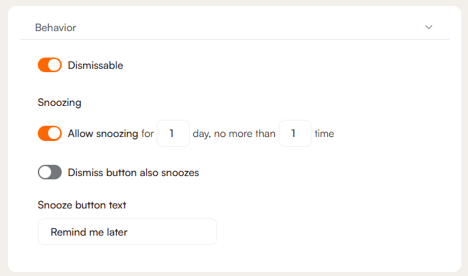
Task: Click the Dismiss button also snoozes label
Action: [133, 173]
